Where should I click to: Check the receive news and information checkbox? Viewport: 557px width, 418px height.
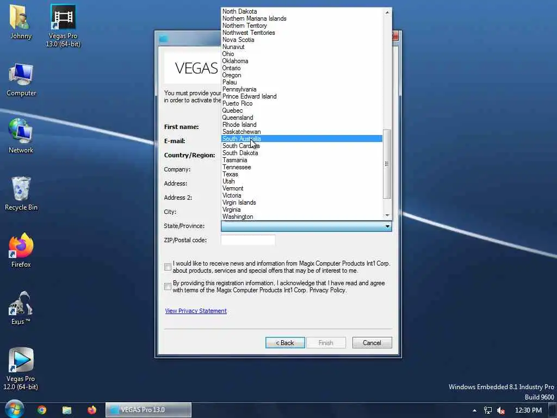point(168,267)
